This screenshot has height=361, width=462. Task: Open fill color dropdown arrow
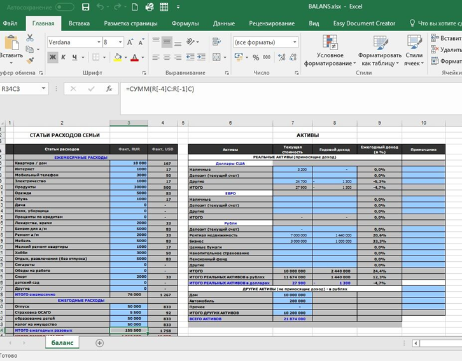coord(126,57)
